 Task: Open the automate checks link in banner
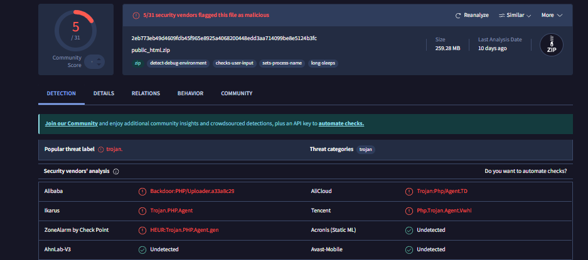(341, 123)
